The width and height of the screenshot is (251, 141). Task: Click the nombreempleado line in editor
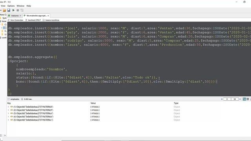pyautogui.click(x=42, y=69)
